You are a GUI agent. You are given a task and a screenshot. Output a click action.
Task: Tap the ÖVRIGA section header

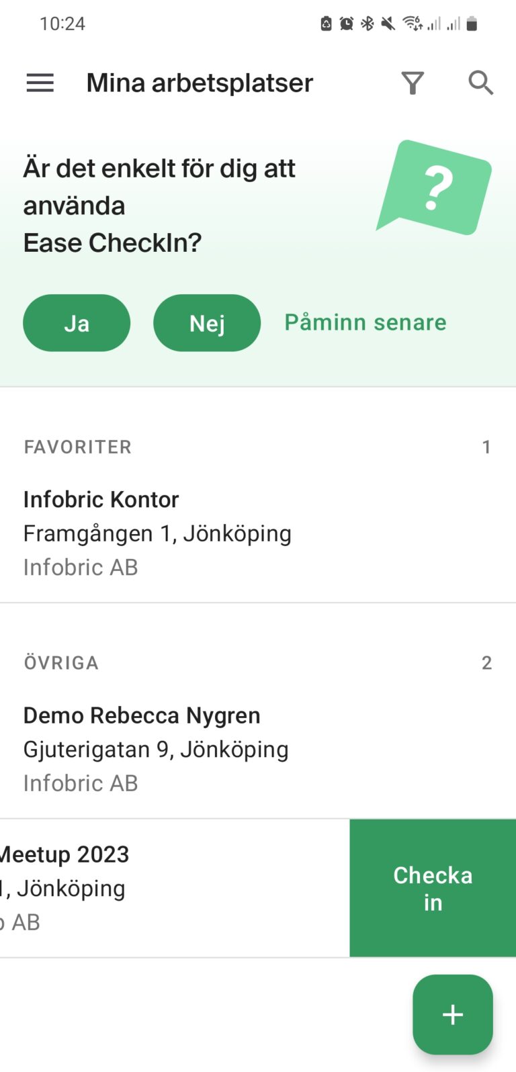point(62,663)
